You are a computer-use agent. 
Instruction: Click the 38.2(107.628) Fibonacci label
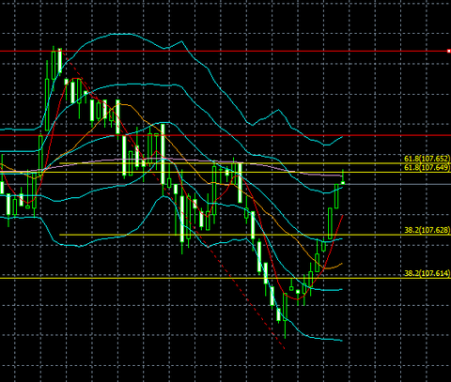(428, 230)
